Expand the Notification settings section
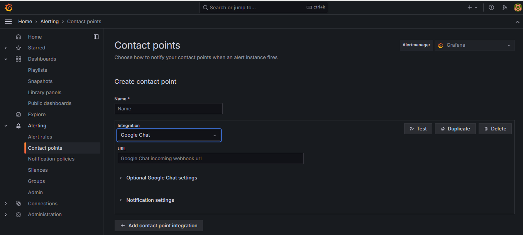The width and height of the screenshot is (523, 235). coord(150,200)
